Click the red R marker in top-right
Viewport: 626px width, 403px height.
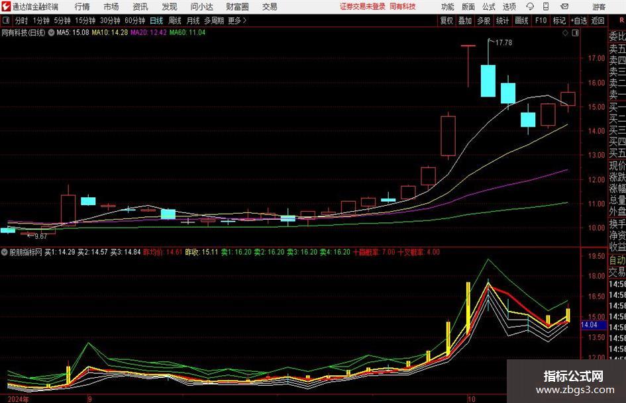point(621,21)
